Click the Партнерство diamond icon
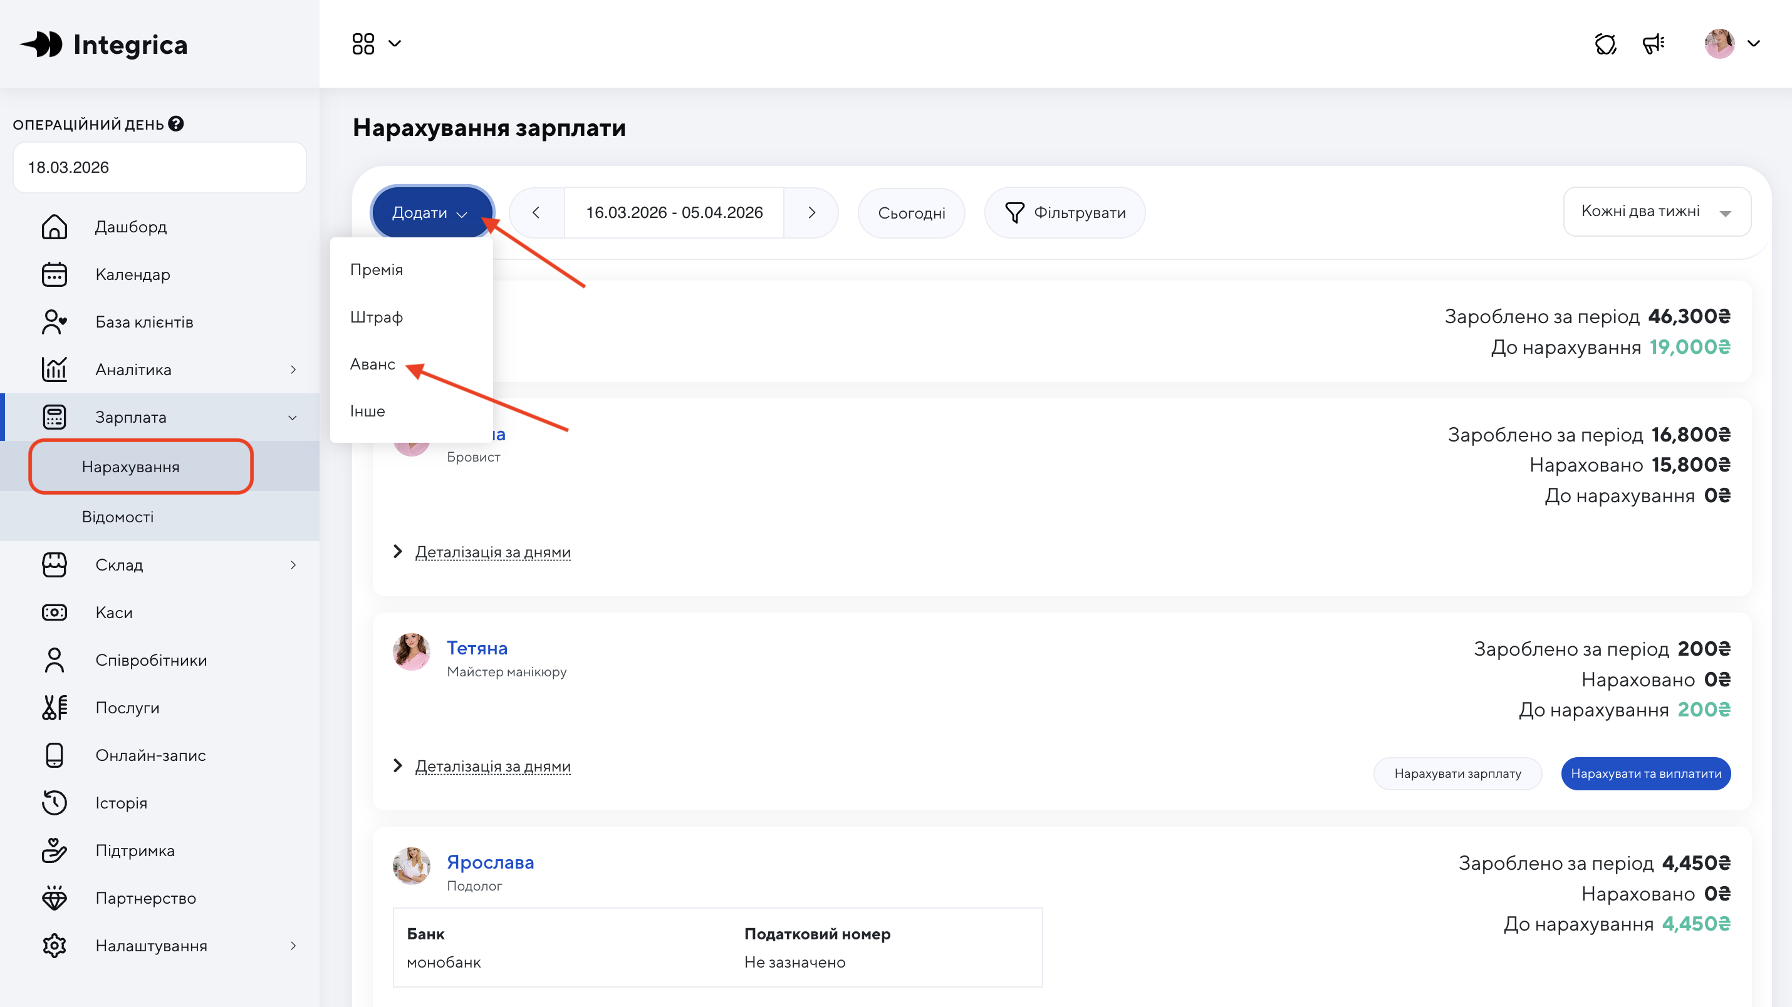The width and height of the screenshot is (1792, 1007). point(55,899)
